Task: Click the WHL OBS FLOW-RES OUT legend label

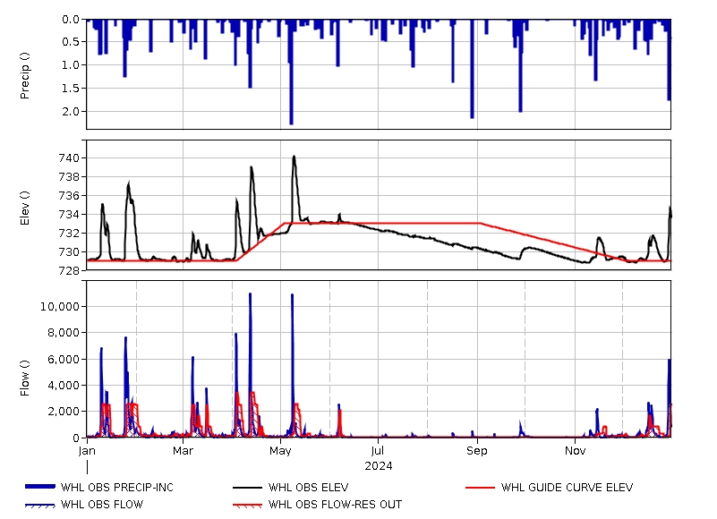Action: 335,505
